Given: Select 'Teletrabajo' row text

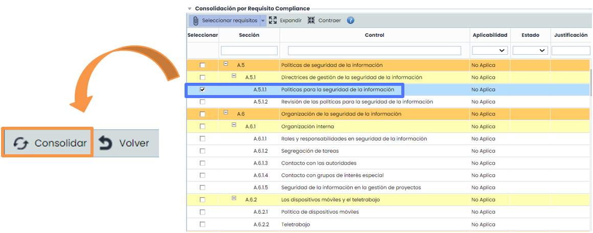Looking at the screenshot, I should (296, 224).
